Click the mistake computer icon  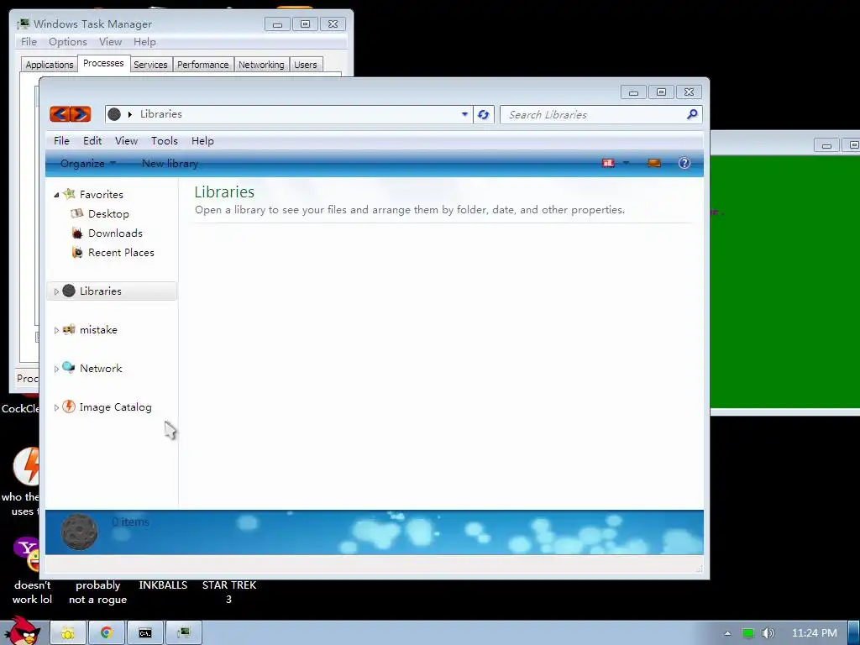click(x=69, y=329)
